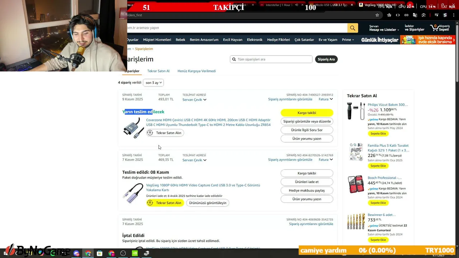Open Discord from the taskbar
Image resolution: width=459 pixels, height=258 pixels.
pos(76,253)
